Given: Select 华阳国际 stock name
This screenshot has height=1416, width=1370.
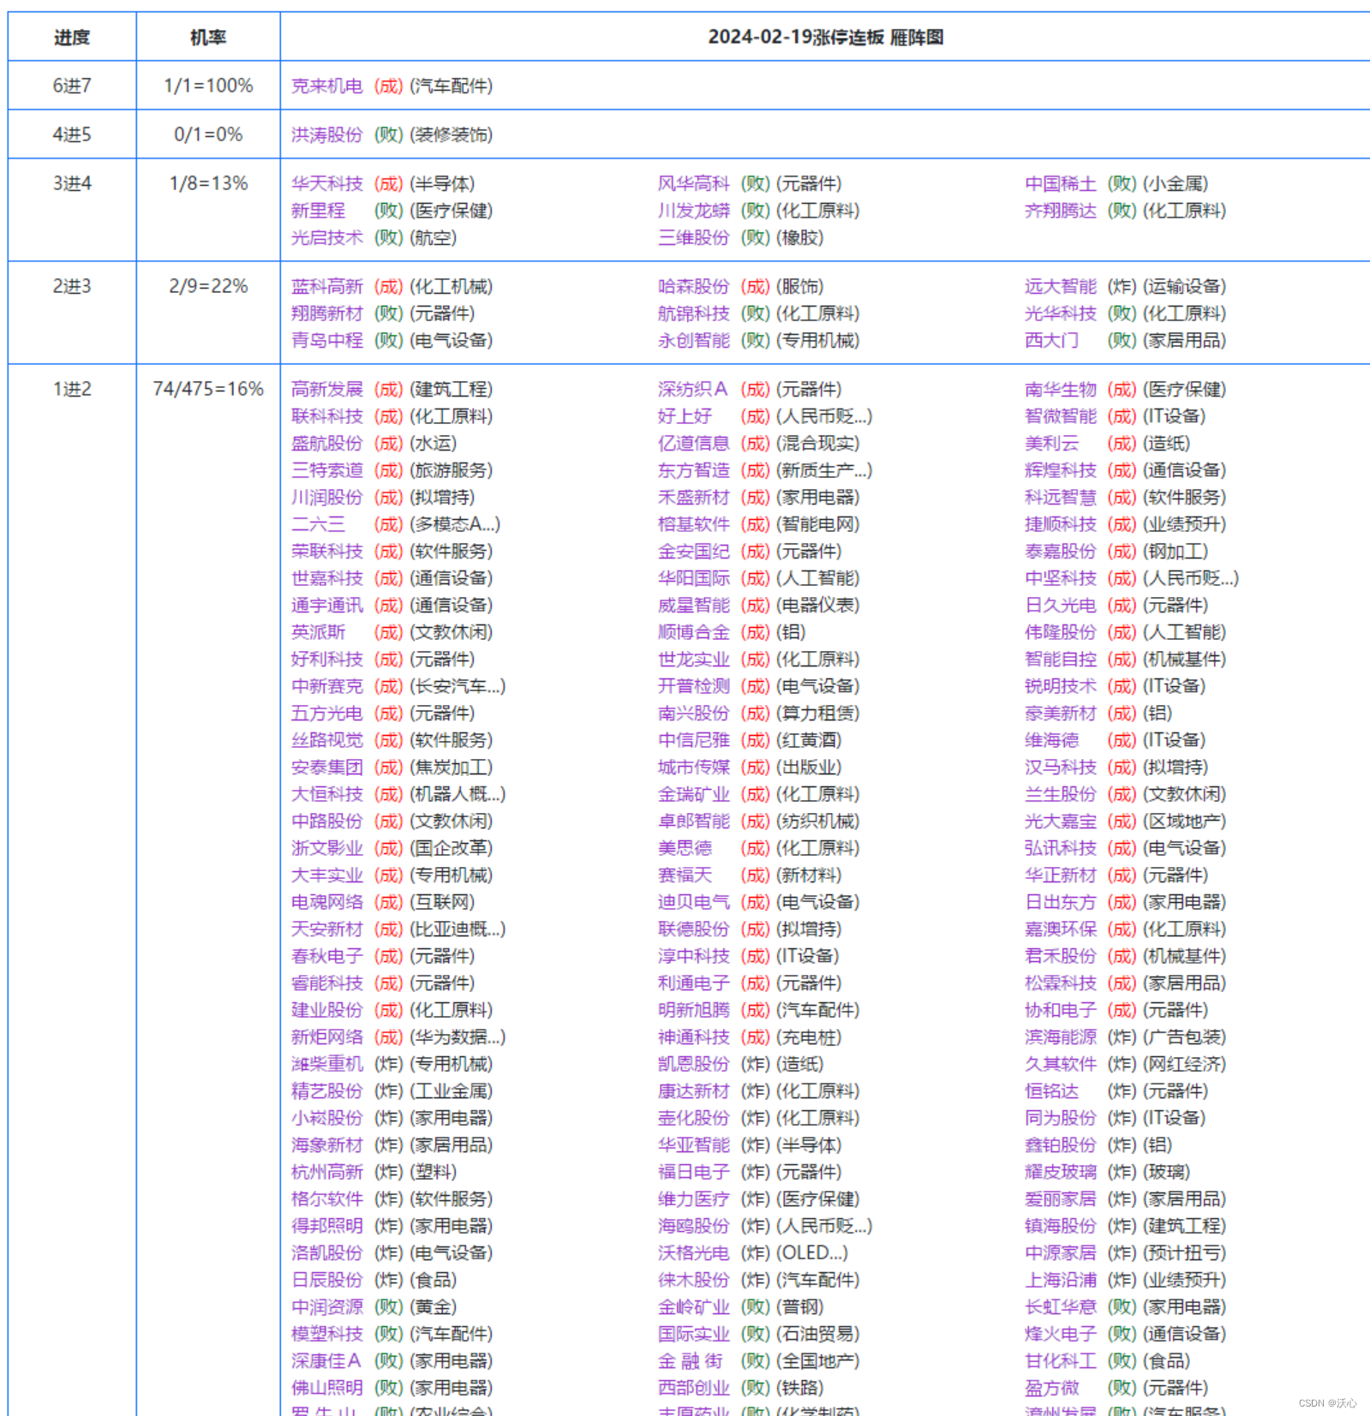Looking at the screenshot, I should click(693, 578).
